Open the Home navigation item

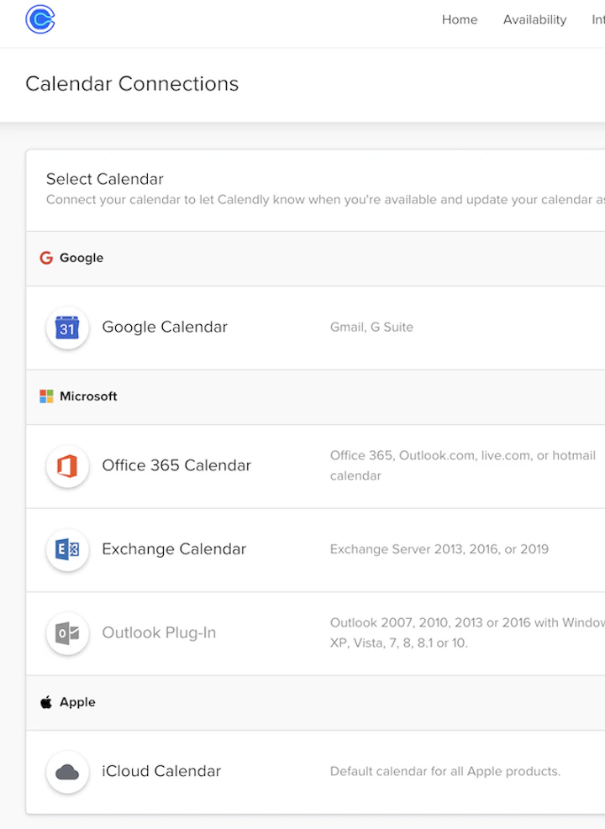pos(460,20)
